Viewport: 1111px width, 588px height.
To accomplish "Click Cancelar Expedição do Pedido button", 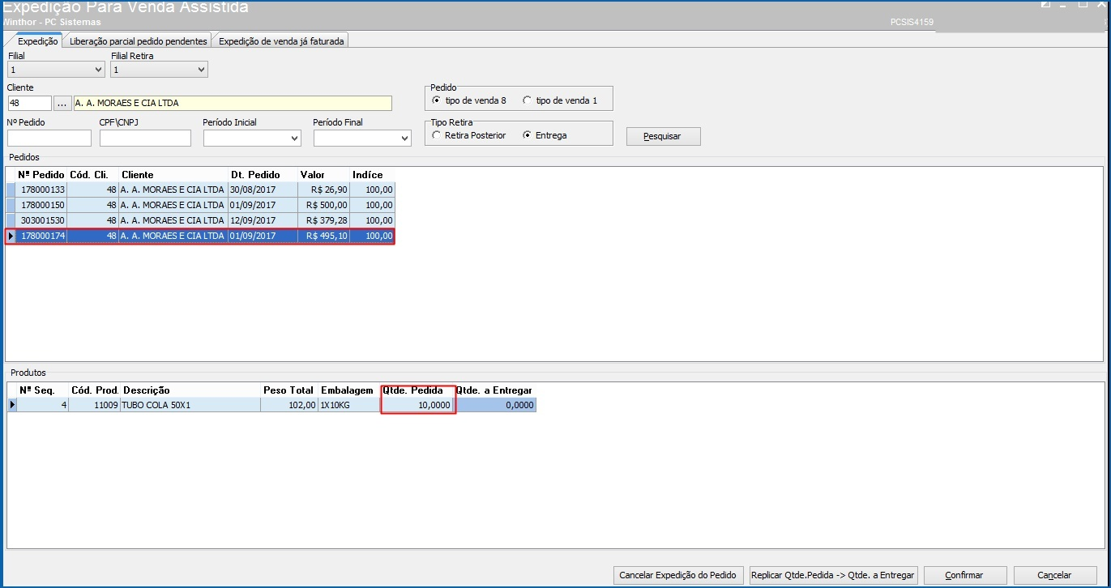I will [677, 575].
